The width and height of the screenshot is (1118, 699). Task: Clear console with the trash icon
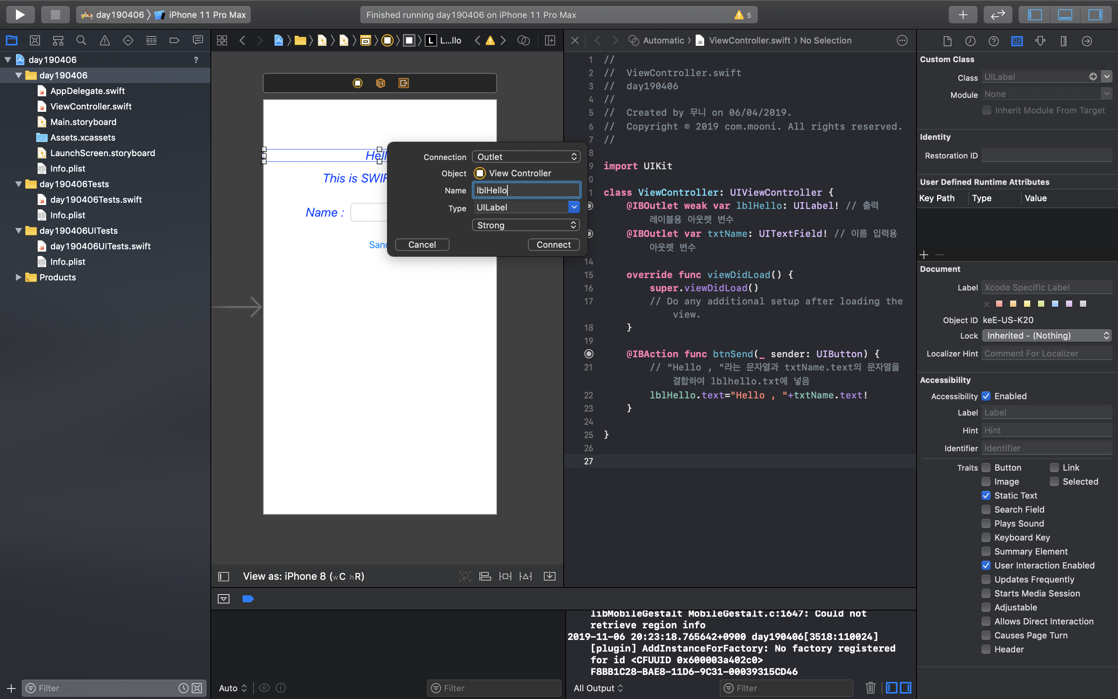870,687
